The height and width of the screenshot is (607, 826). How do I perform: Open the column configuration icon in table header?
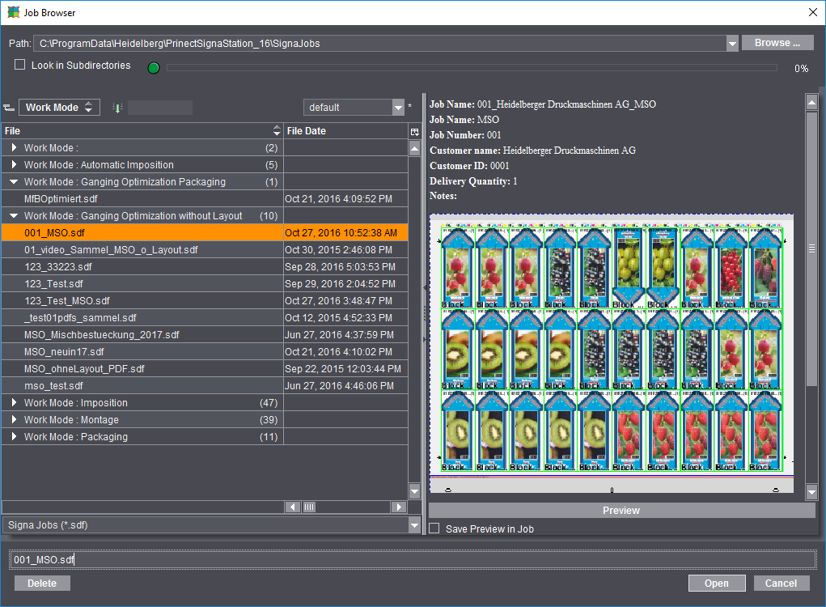click(x=414, y=131)
